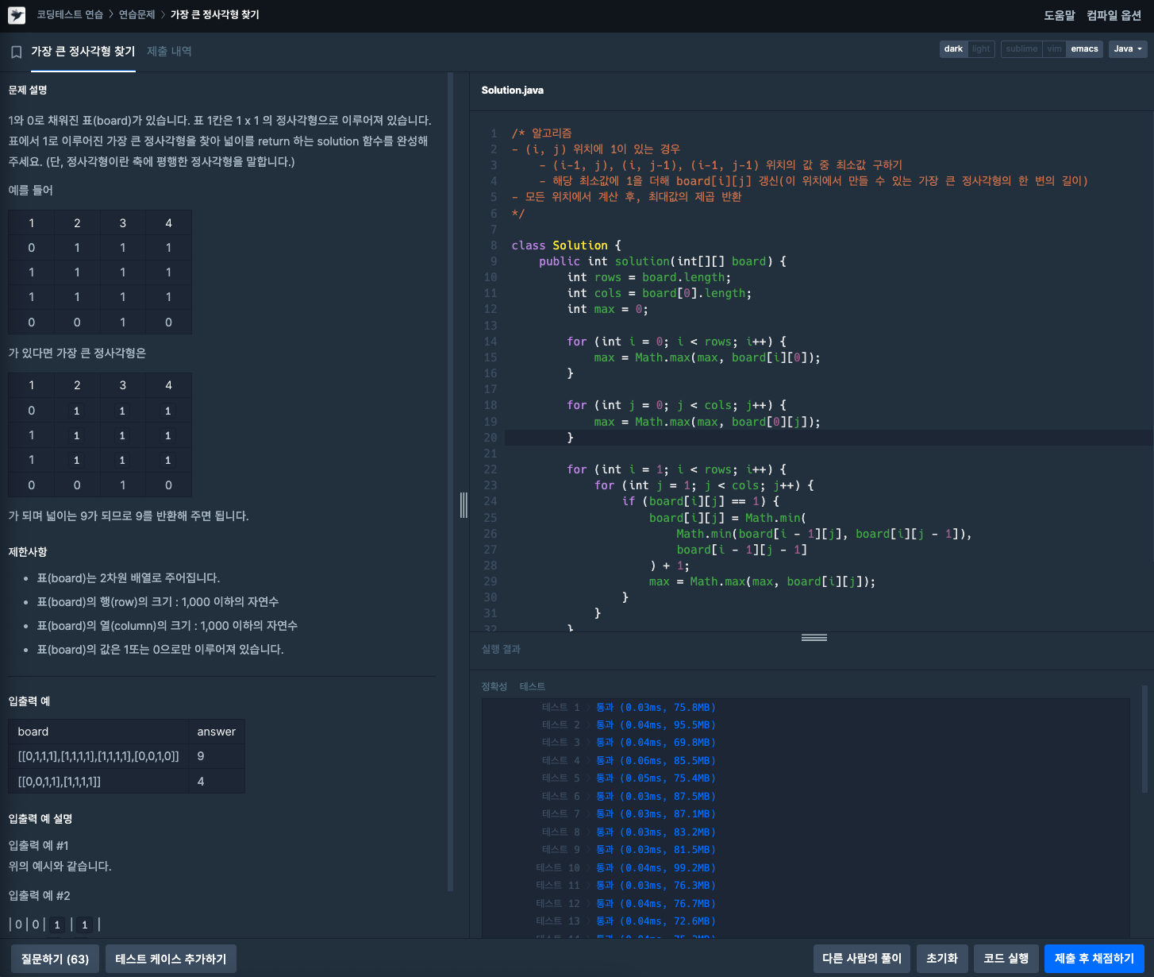Click the 제한사항 heading
Viewport: 1154px width, 977px height.
tap(28, 552)
